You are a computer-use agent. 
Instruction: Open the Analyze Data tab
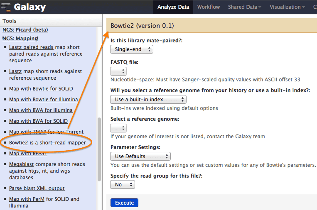(x=173, y=7)
